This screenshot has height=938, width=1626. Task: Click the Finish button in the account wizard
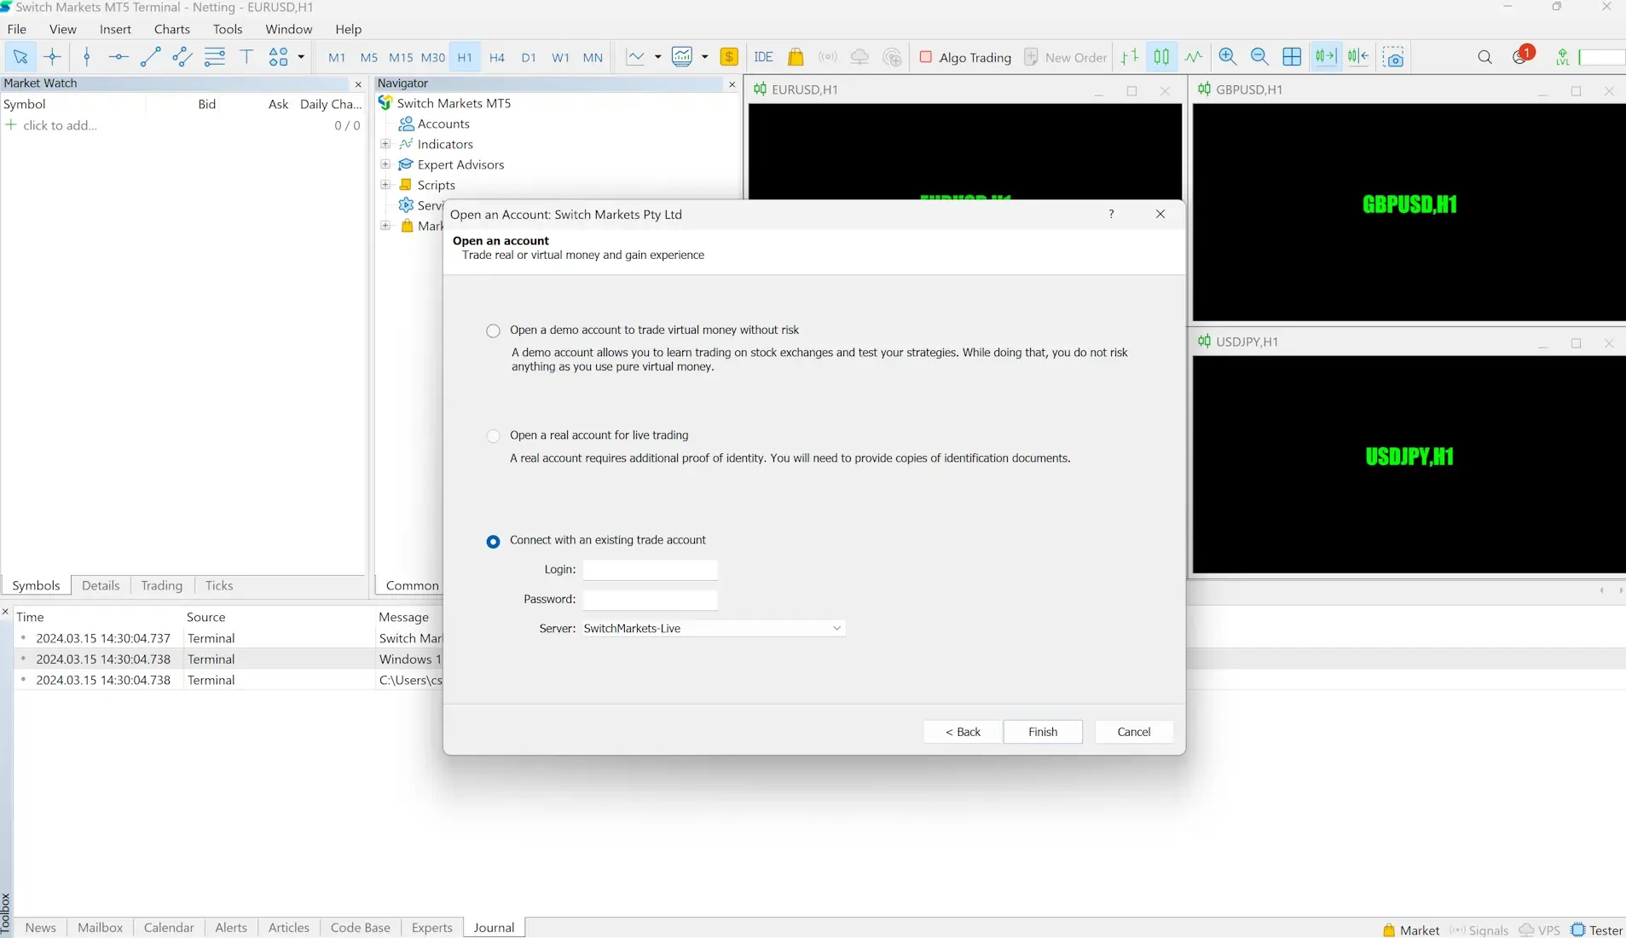pyautogui.click(x=1042, y=732)
